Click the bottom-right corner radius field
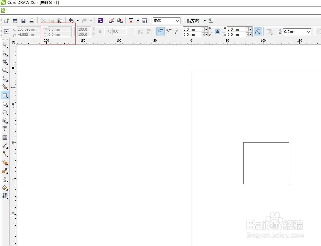Screen dimensions: 321x246 click(x=236, y=34)
